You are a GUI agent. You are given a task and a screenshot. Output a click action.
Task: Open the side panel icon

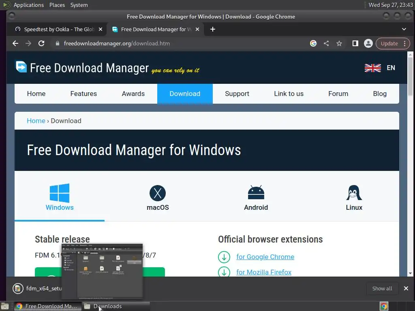[355, 43]
